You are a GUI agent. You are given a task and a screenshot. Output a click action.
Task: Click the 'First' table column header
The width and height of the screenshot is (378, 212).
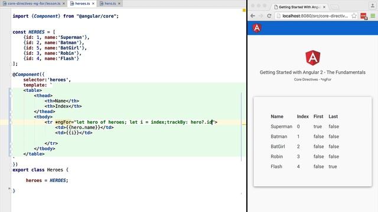click(318, 117)
